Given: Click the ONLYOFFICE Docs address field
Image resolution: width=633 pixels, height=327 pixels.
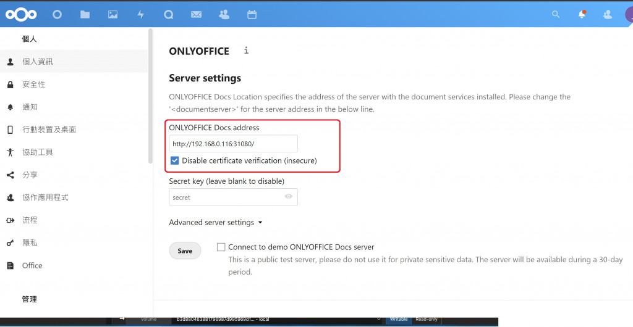Looking at the screenshot, I should click(x=233, y=143).
